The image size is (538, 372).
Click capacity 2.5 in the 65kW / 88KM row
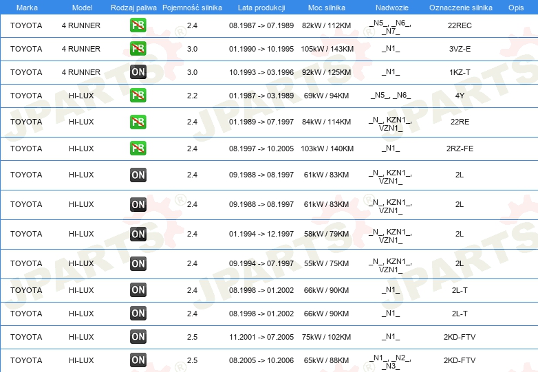click(192, 360)
